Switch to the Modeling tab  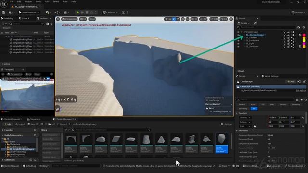pos(7,18)
